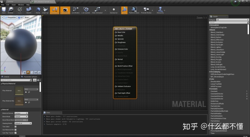
Task: Open the Phys Material None dropdown
Action: coord(31,89)
